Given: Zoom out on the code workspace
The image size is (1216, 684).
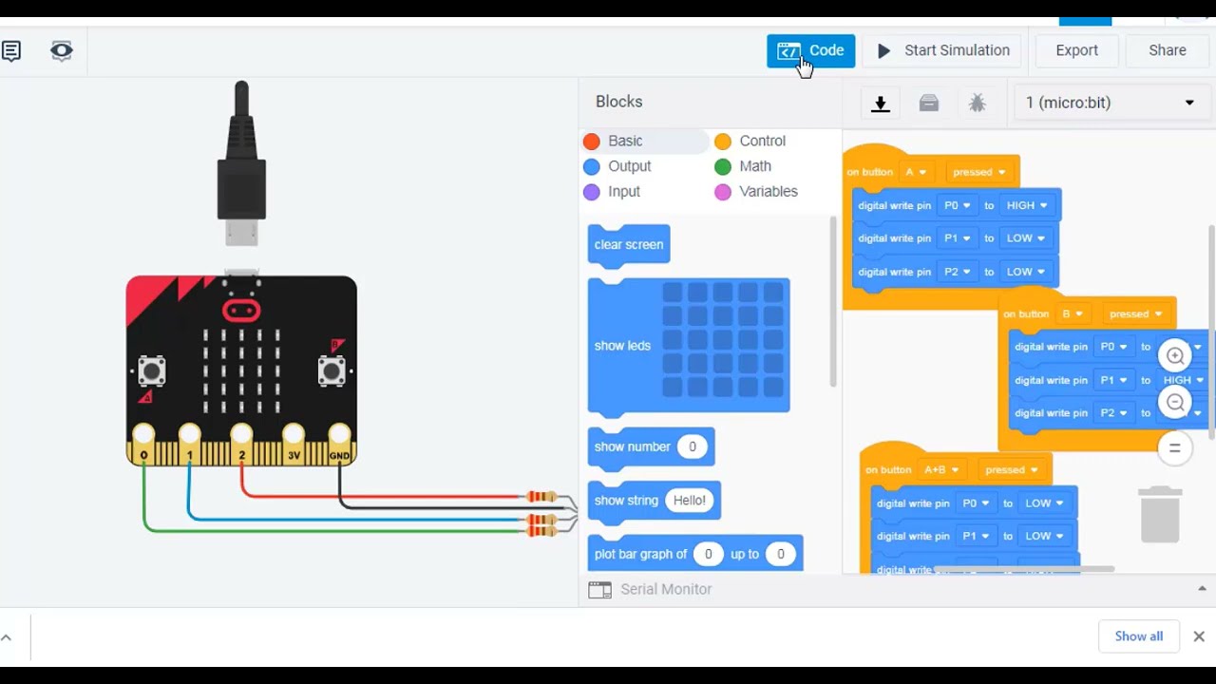Looking at the screenshot, I should (1175, 403).
